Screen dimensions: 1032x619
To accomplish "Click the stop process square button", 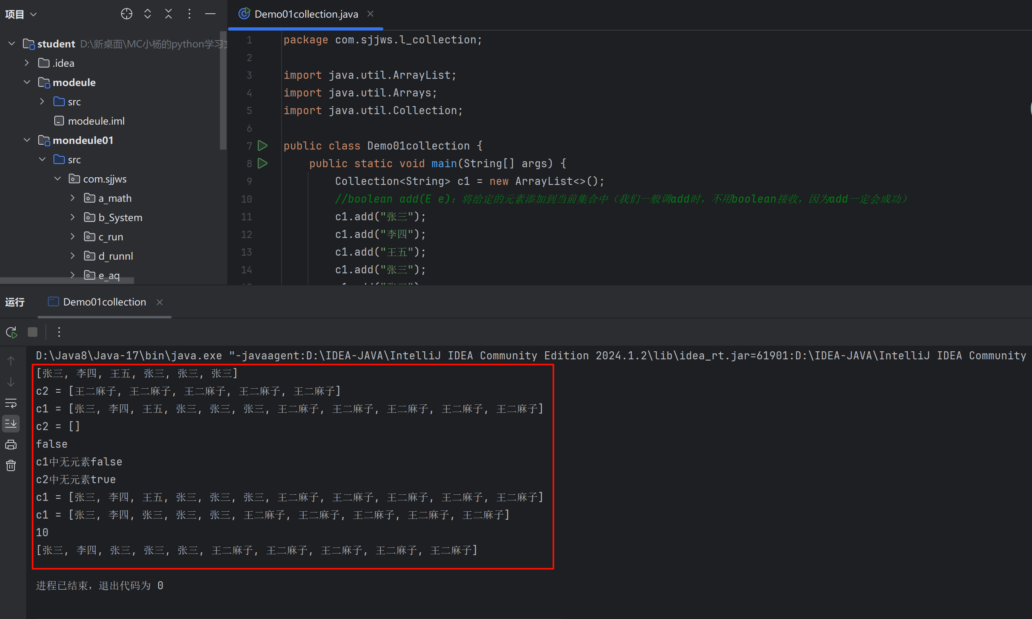I will click(x=33, y=332).
